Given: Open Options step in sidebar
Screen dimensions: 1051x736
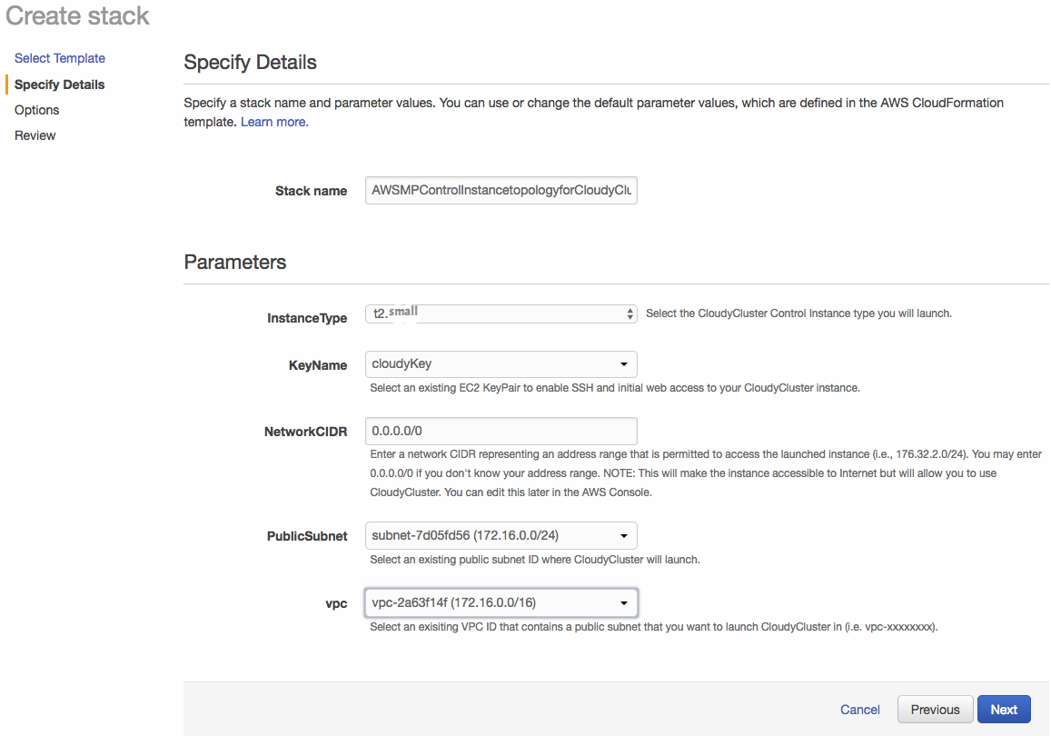Looking at the screenshot, I should point(37,110).
